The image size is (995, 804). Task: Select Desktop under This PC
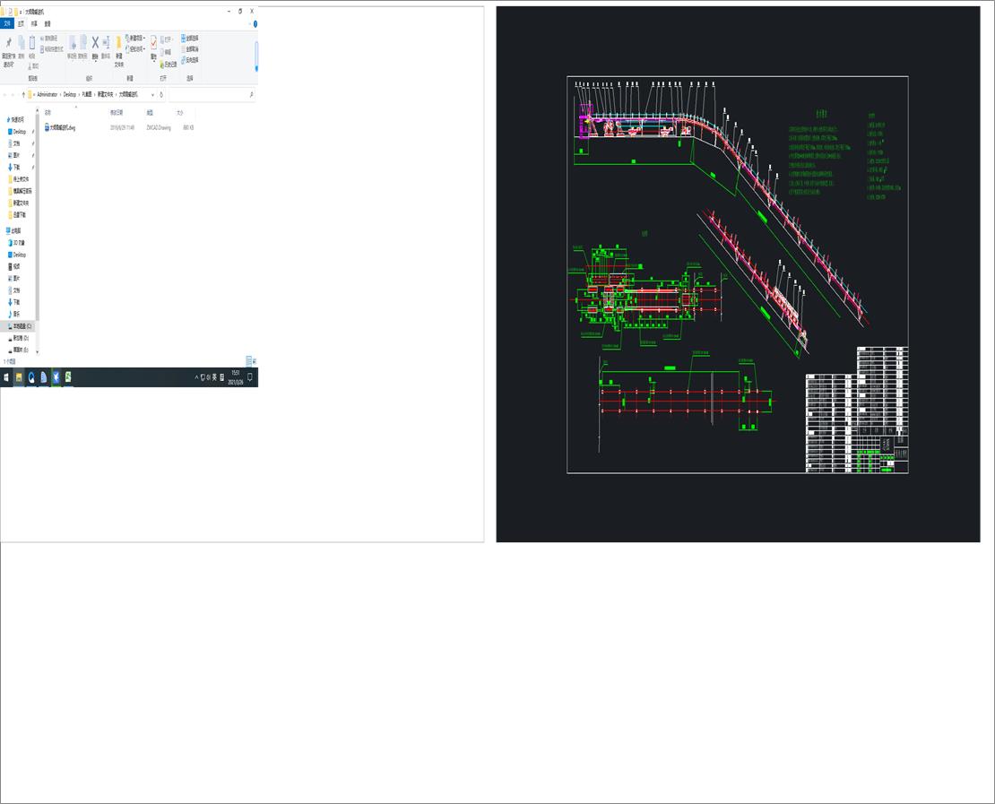pos(17,255)
